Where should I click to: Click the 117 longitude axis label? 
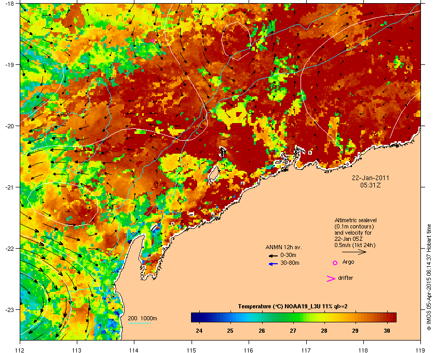point(306,350)
